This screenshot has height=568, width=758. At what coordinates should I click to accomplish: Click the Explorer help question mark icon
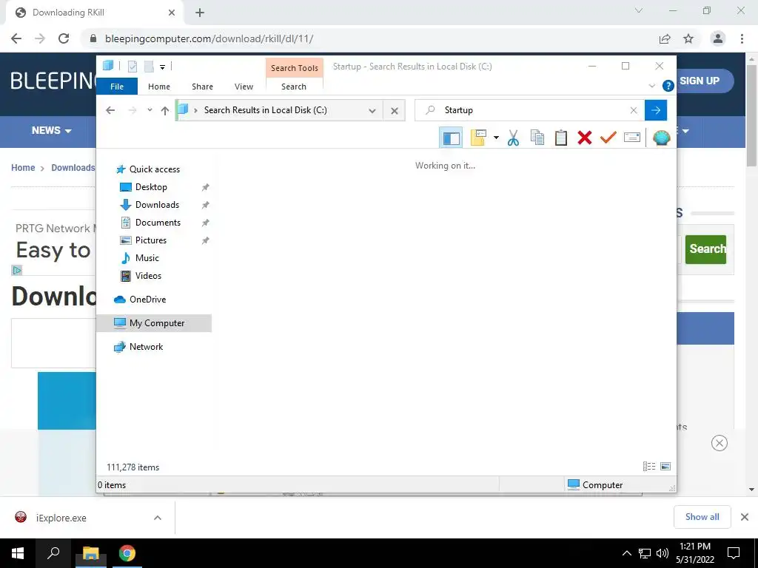click(x=668, y=86)
